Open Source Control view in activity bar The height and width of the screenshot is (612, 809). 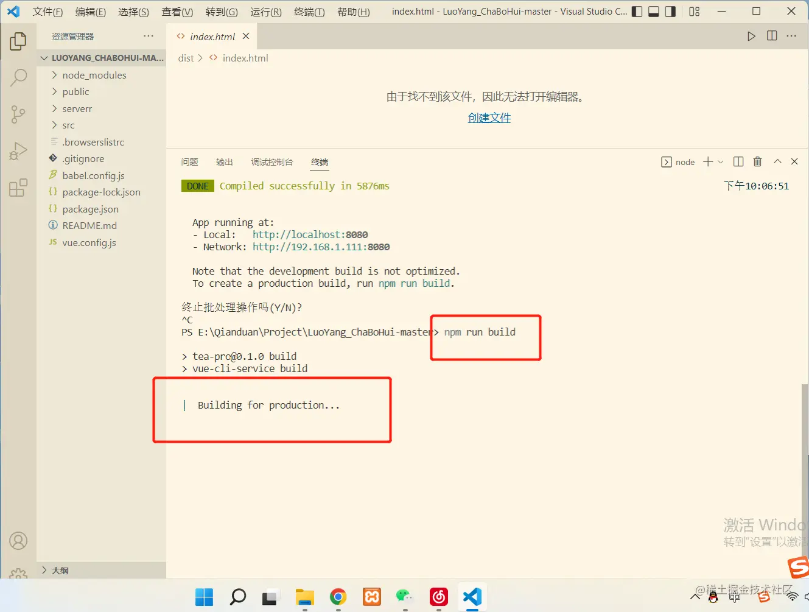pyautogui.click(x=18, y=114)
